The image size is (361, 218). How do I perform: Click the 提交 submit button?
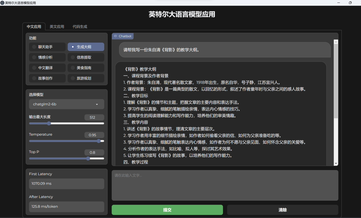(167, 210)
